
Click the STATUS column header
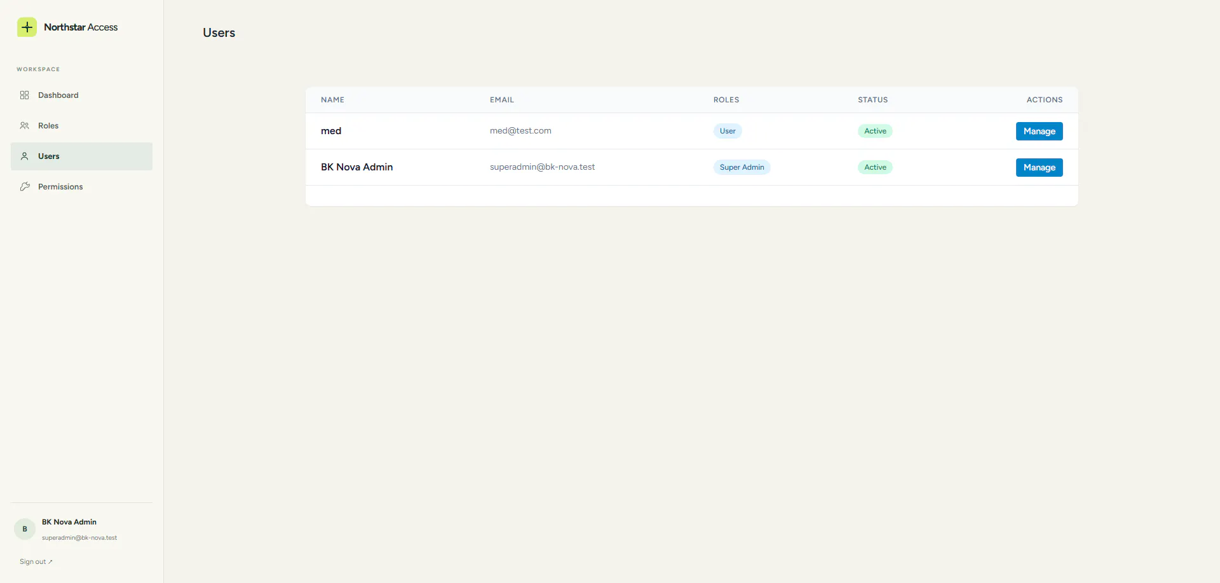click(x=873, y=100)
